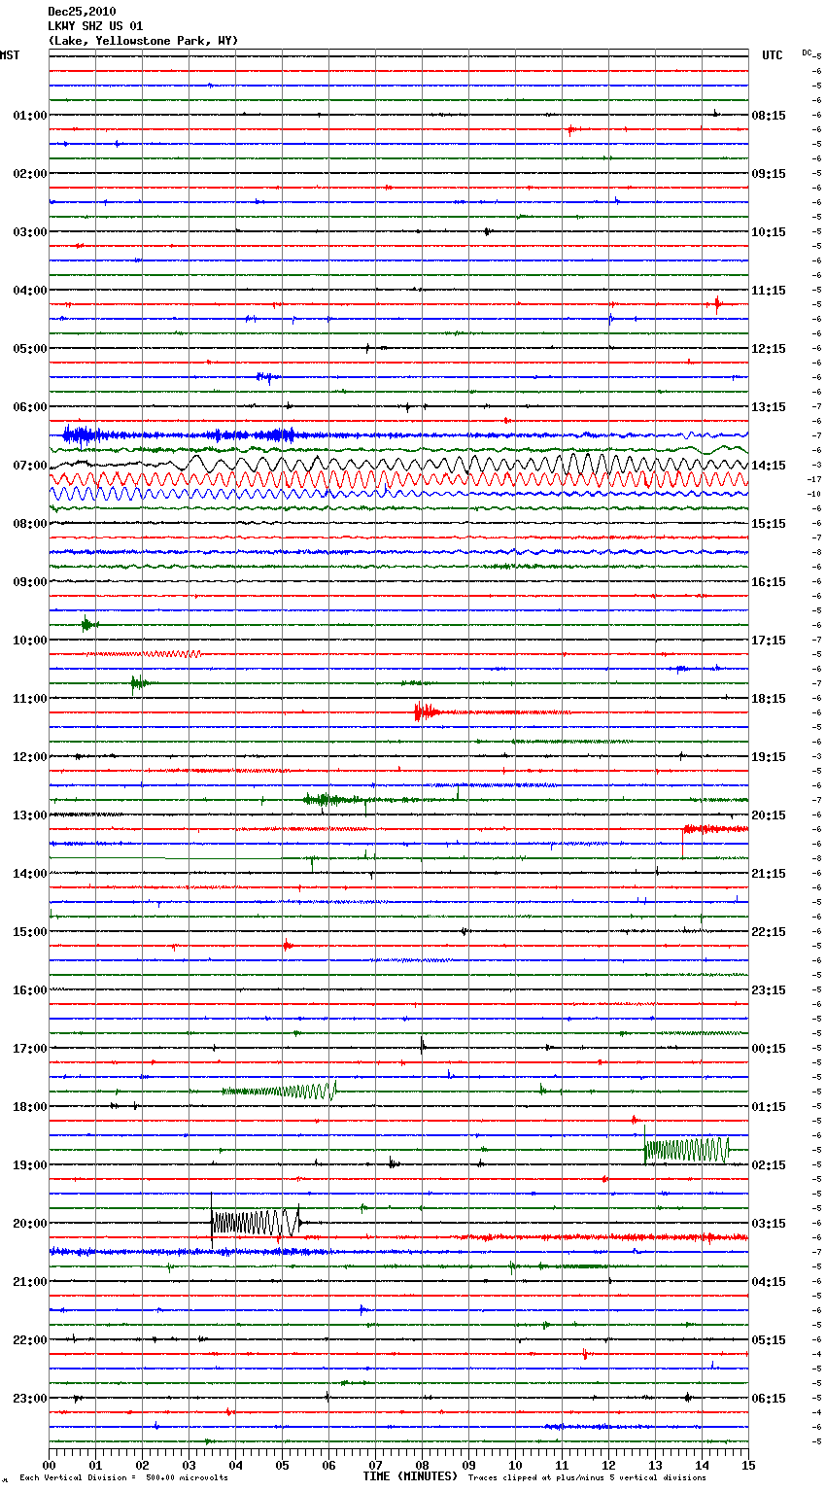Viewport: 826px width, 1491px height.
Task: Select the 06:00 MST hour label
Action: (30, 407)
